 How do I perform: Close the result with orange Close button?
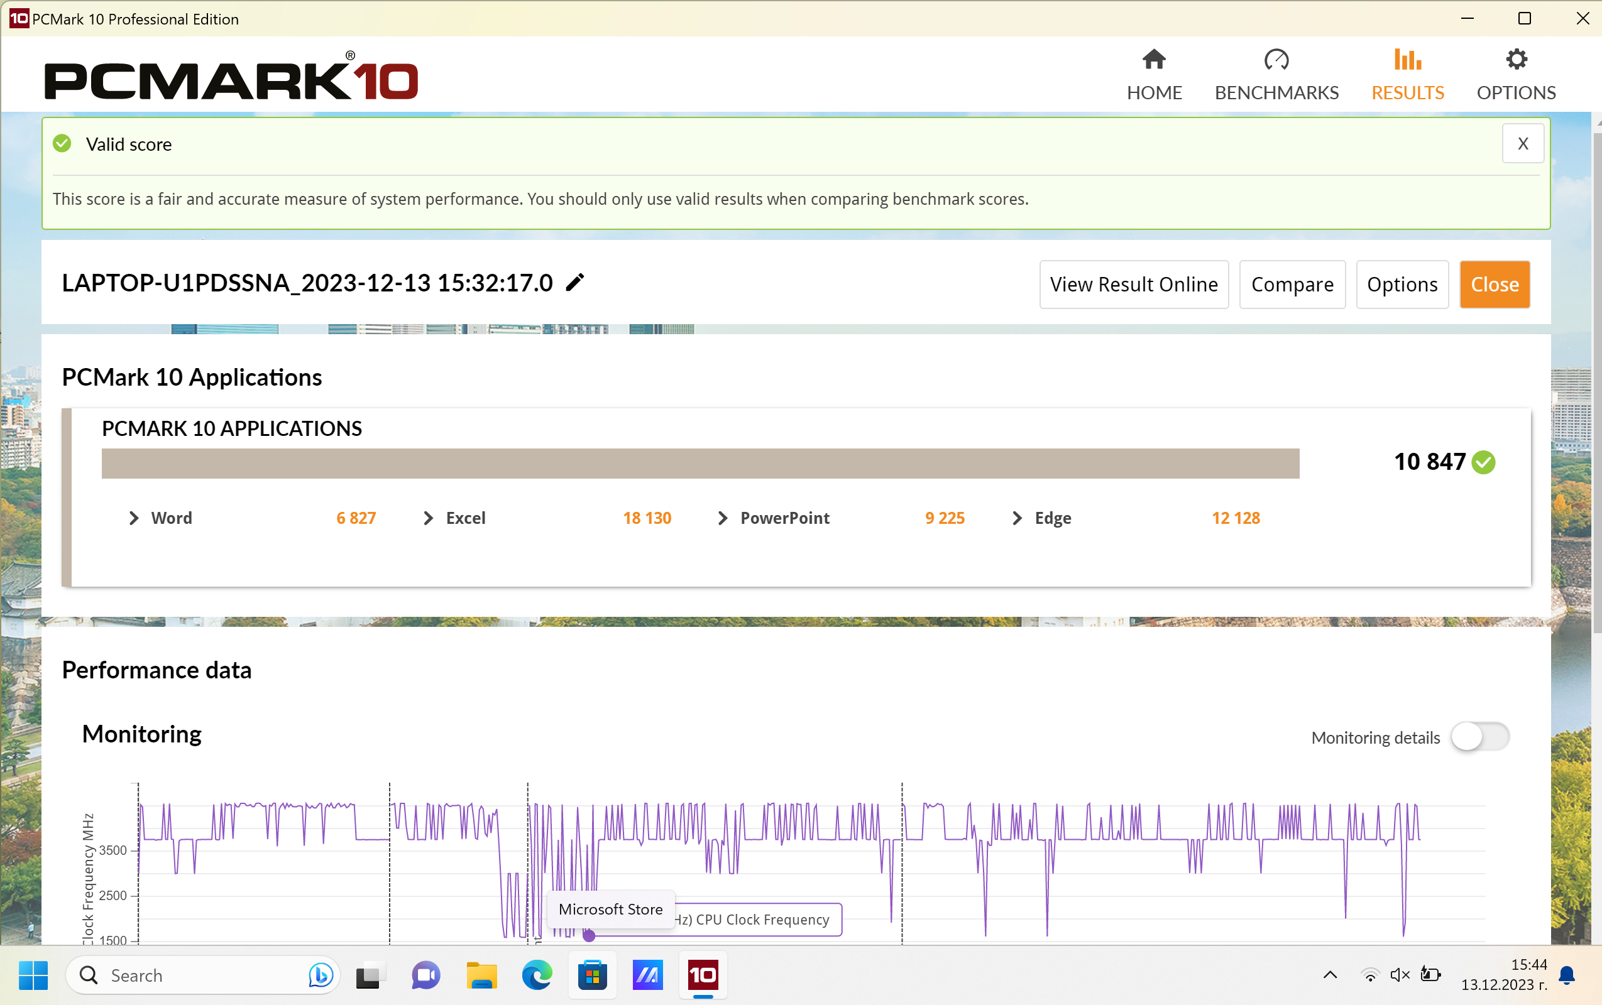coord(1495,285)
